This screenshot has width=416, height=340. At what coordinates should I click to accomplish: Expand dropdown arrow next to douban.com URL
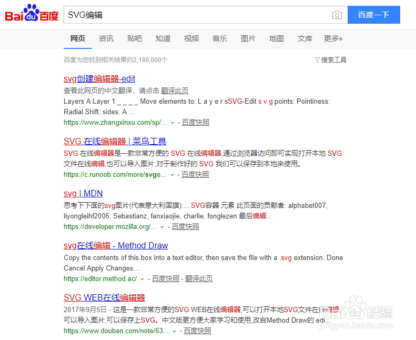click(174, 331)
